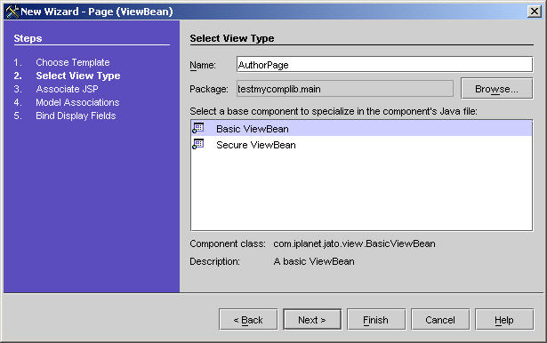Viewport: 547px width, 343px height.
Task: Click the 'Component class:' label
Action: click(x=228, y=243)
